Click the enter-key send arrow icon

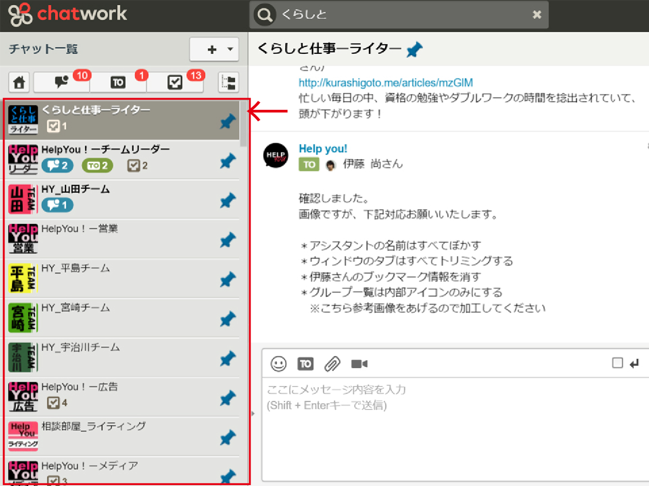pos(634,363)
